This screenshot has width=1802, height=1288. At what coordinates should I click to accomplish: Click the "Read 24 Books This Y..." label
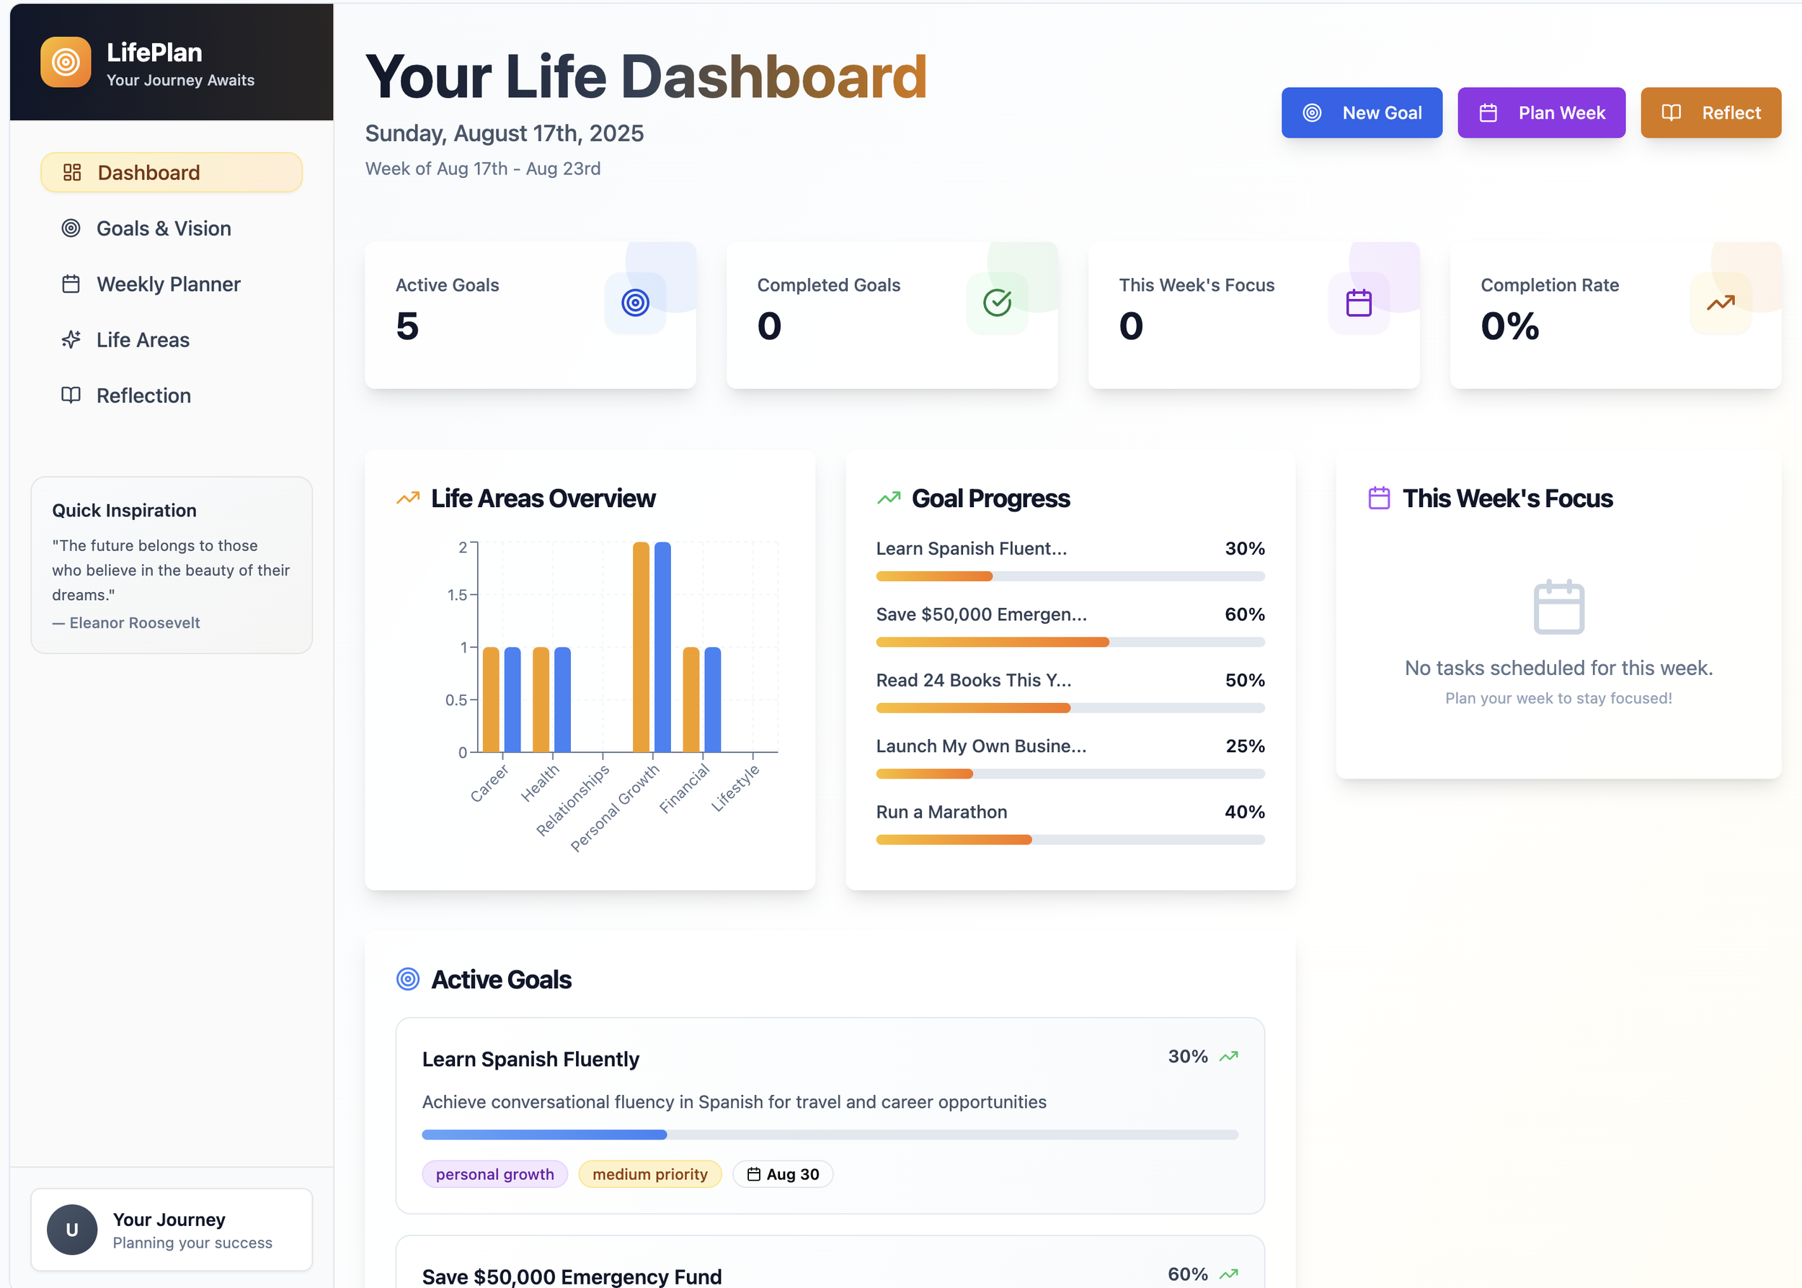click(x=974, y=681)
